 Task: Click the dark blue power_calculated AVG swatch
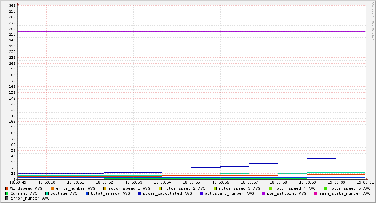pos(139,193)
